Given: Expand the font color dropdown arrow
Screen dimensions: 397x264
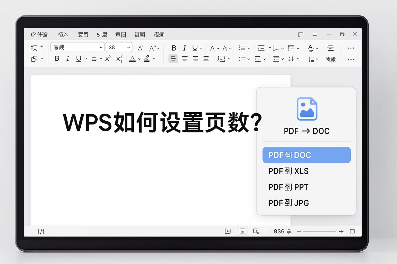Looking at the screenshot, I should (139, 59).
